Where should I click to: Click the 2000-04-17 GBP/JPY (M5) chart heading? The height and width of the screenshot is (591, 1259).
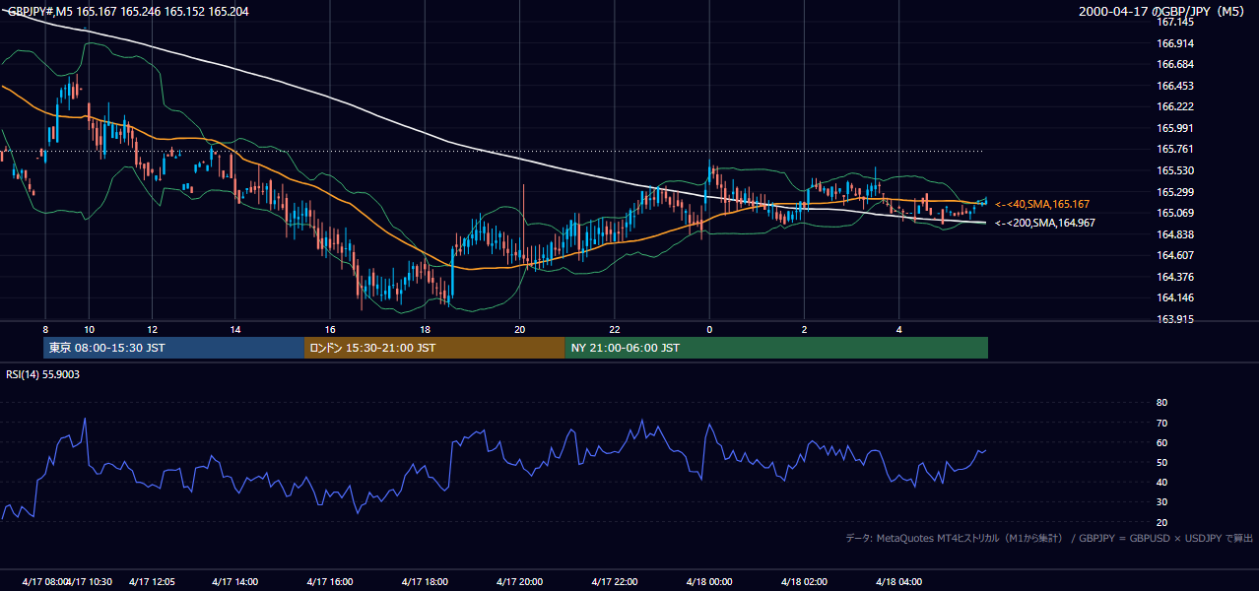1163,11
